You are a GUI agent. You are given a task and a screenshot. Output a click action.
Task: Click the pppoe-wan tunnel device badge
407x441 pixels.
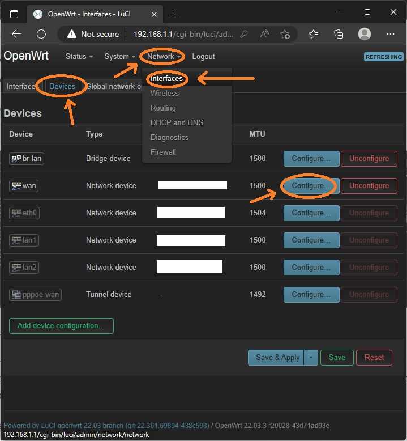36,295
